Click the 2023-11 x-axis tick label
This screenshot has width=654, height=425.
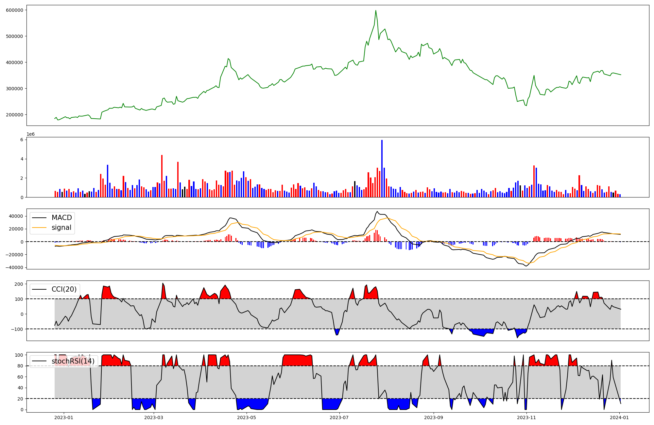pyautogui.click(x=527, y=417)
